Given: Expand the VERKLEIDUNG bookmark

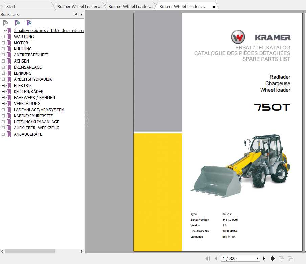Looking at the screenshot, I should (3, 104).
